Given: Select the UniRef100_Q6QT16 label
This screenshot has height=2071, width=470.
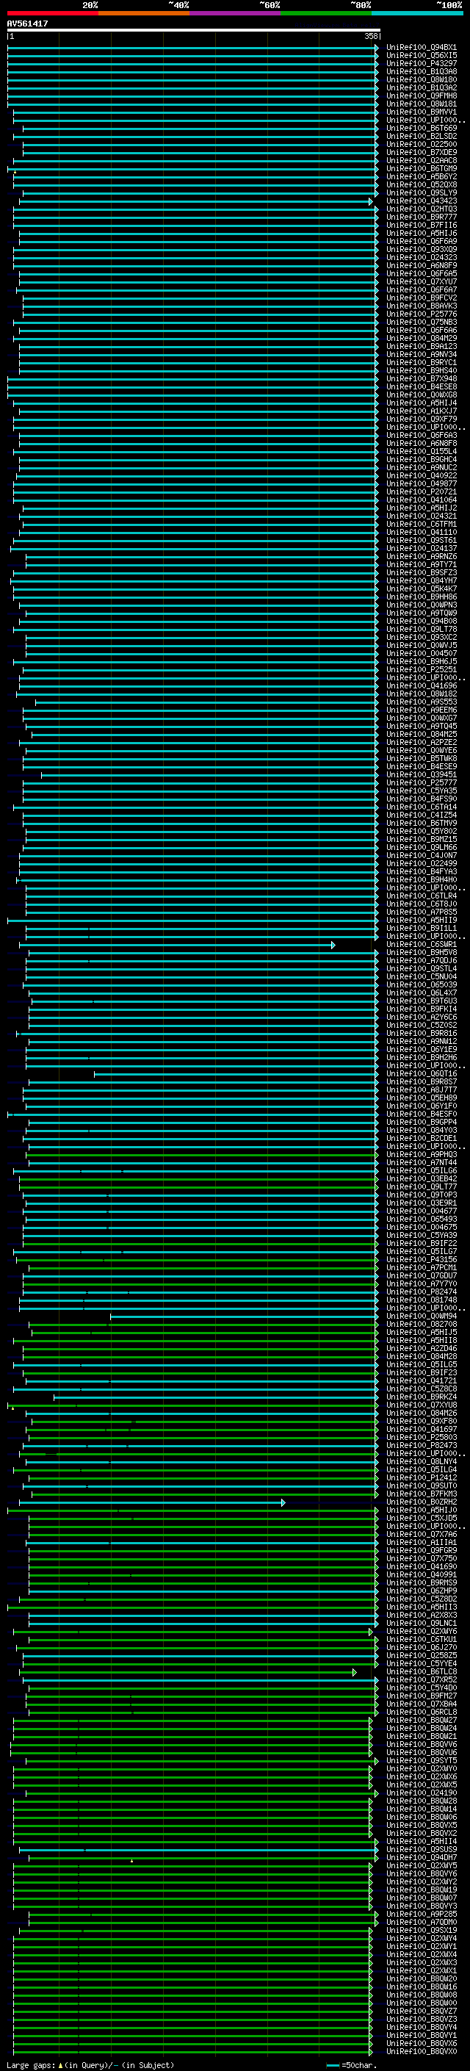Looking at the screenshot, I should [x=421, y=1074].
